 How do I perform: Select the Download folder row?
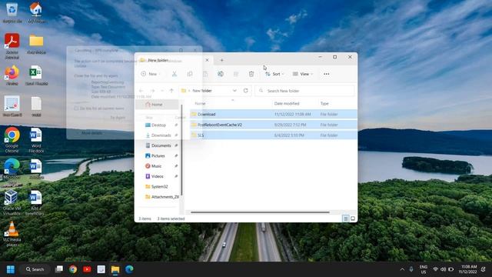click(x=274, y=115)
